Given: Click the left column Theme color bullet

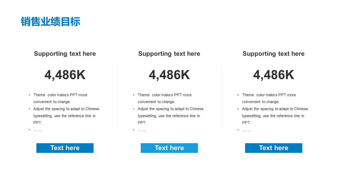Looking at the screenshot, I should [60, 98].
